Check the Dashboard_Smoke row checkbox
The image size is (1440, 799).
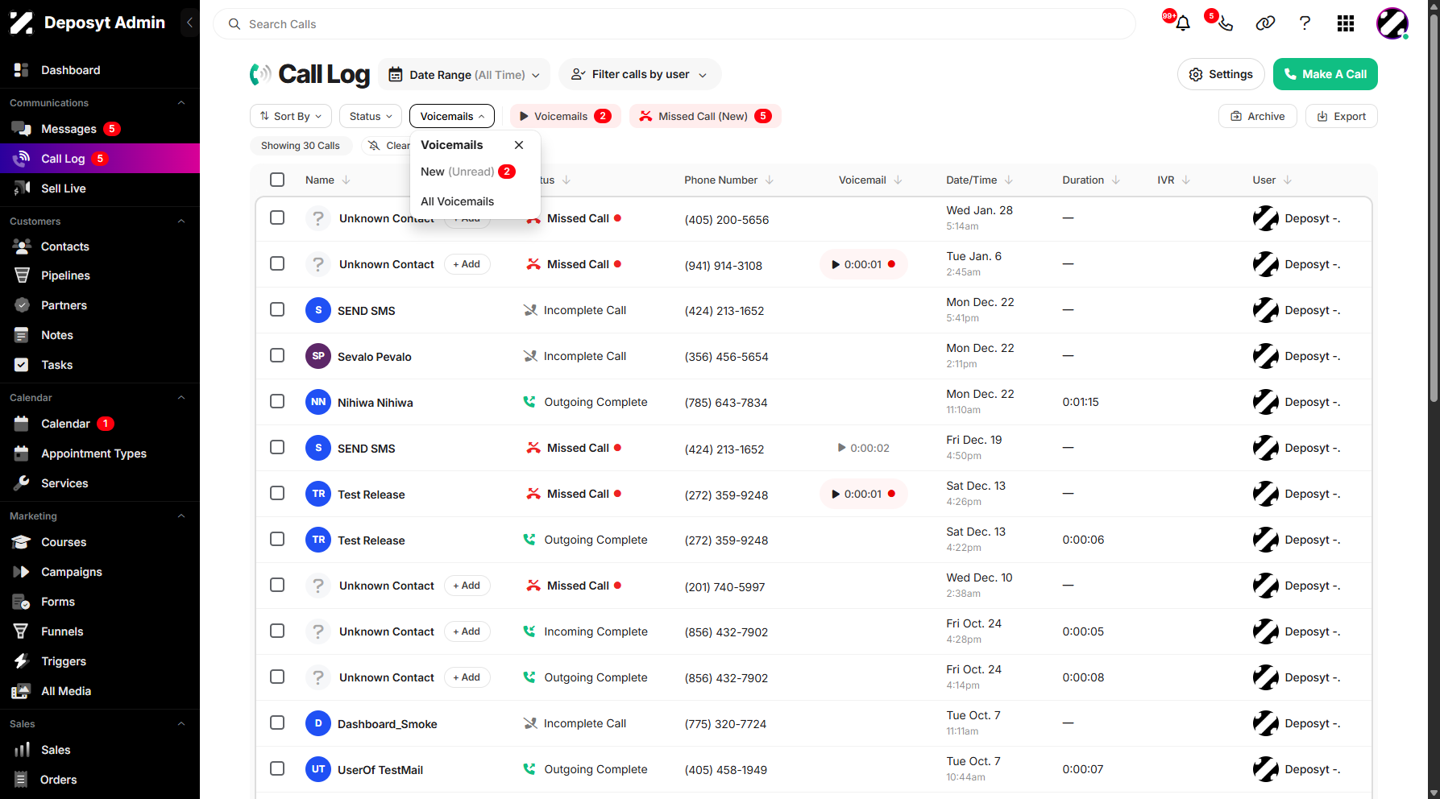pyautogui.click(x=277, y=722)
